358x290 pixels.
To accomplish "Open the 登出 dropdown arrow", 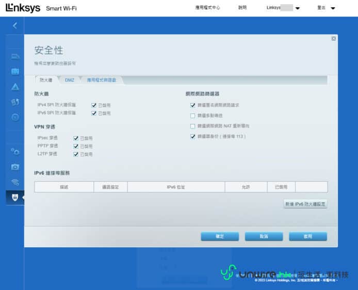I will [x=332, y=8].
